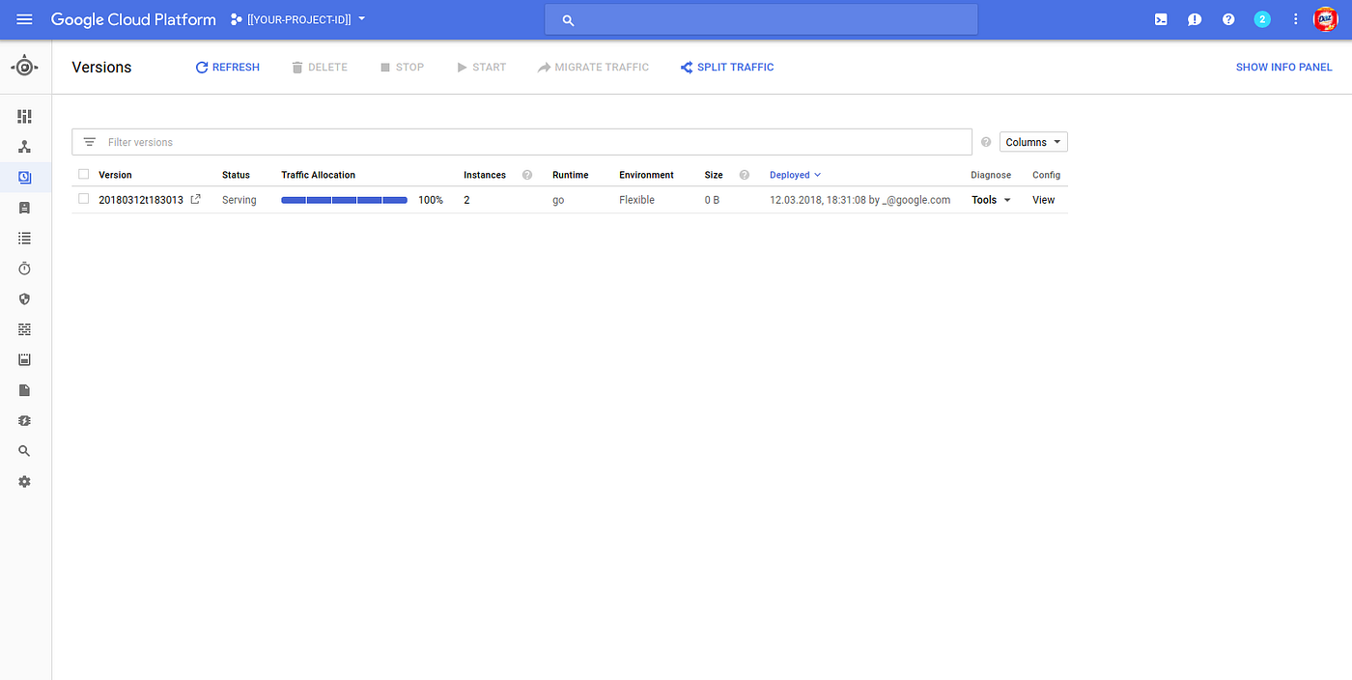The height and width of the screenshot is (680, 1352).
Task: Click inside the Filter versions field
Action: point(386,141)
